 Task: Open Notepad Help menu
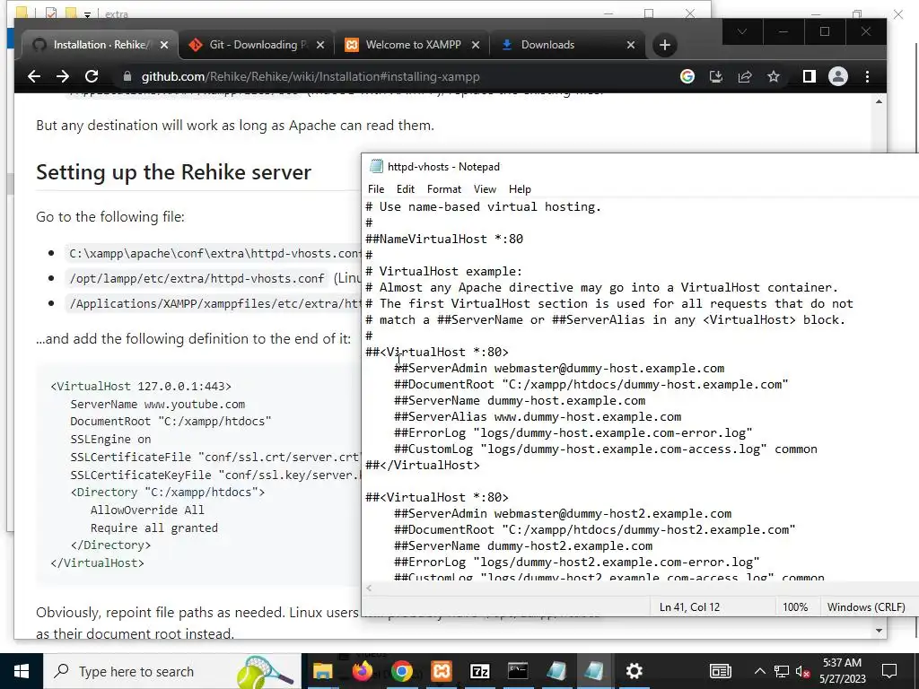coord(520,189)
